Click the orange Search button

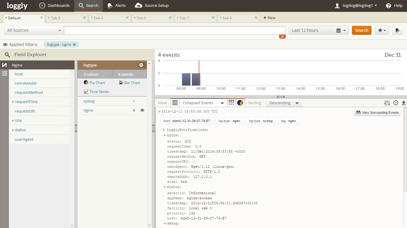362,30
